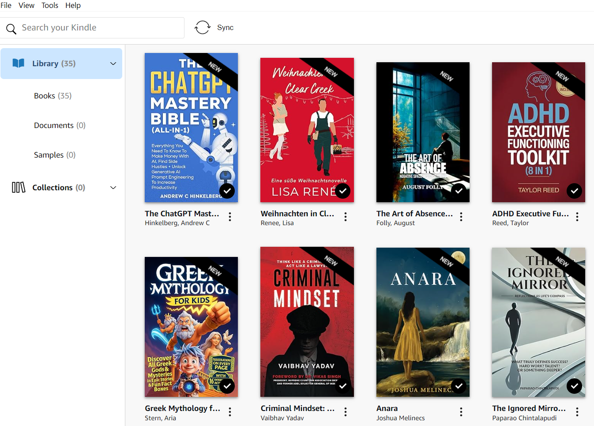Open three-dot menu for Weihnachten in Clear Creek
Screen dimensions: 594x426
346,217
